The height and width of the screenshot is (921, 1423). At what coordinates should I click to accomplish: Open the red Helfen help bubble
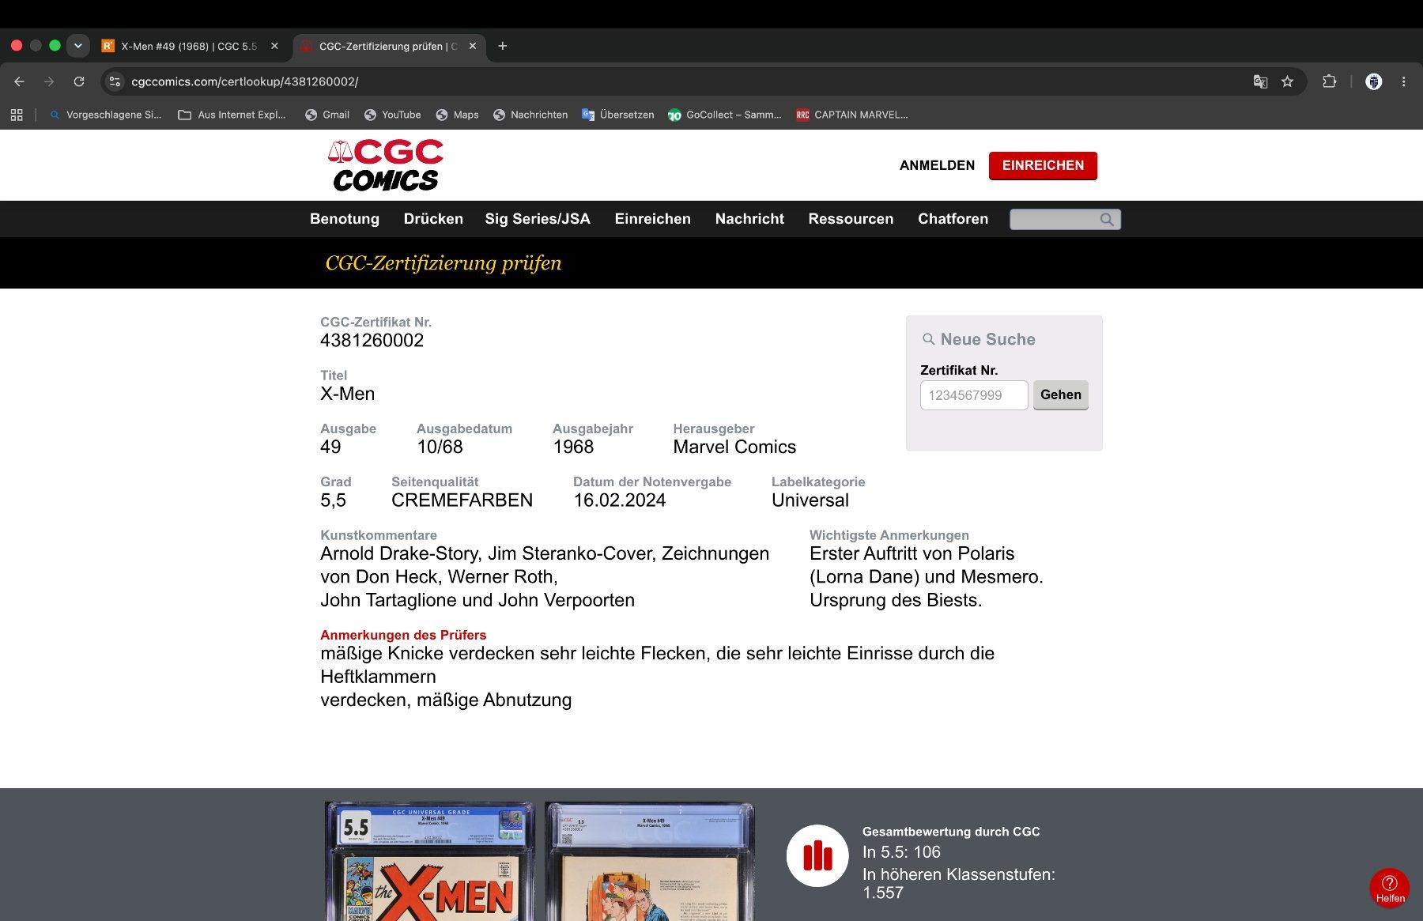pyautogui.click(x=1390, y=888)
